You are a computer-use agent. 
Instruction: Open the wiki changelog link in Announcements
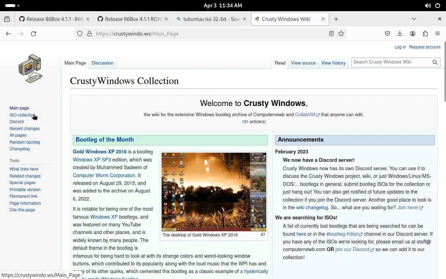(312, 208)
